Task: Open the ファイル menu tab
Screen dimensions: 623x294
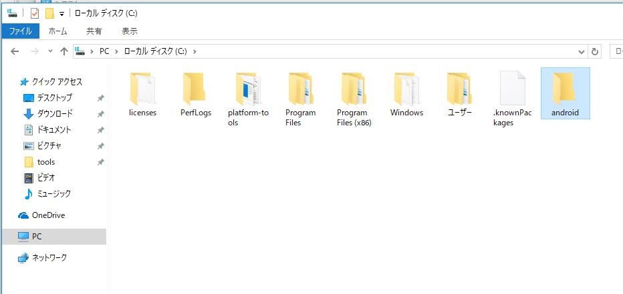Action: pos(20,31)
